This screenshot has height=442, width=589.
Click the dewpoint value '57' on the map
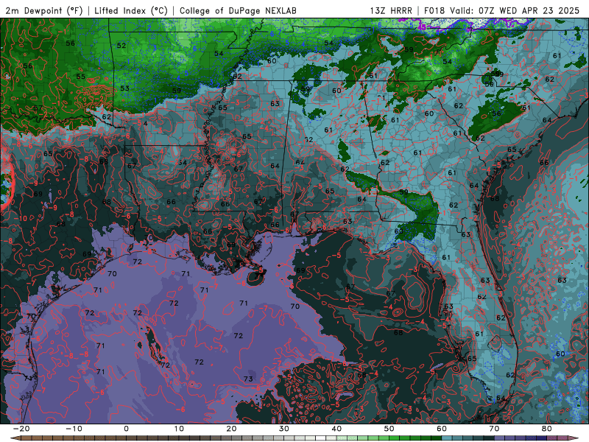[x=38, y=108]
